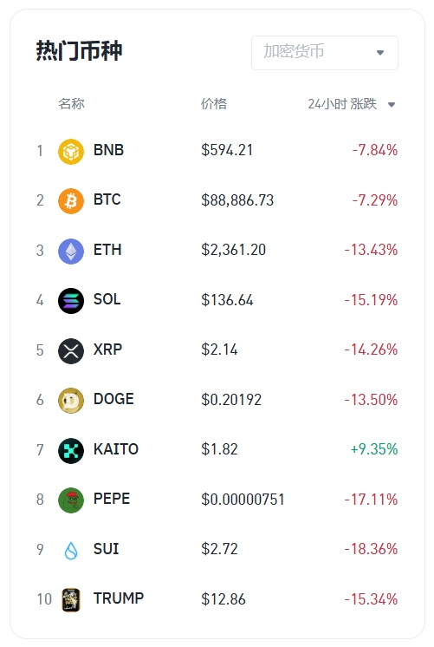Screen dimensions: 434x647
Task: Click the SUI water drop icon
Action: coord(71,551)
